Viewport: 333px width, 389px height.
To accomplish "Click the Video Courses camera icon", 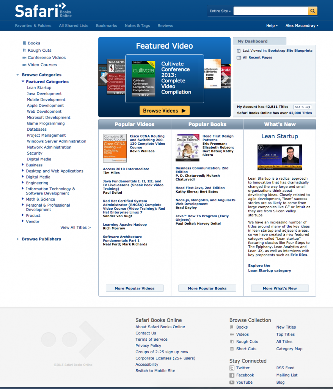I will (x=24, y=65).
